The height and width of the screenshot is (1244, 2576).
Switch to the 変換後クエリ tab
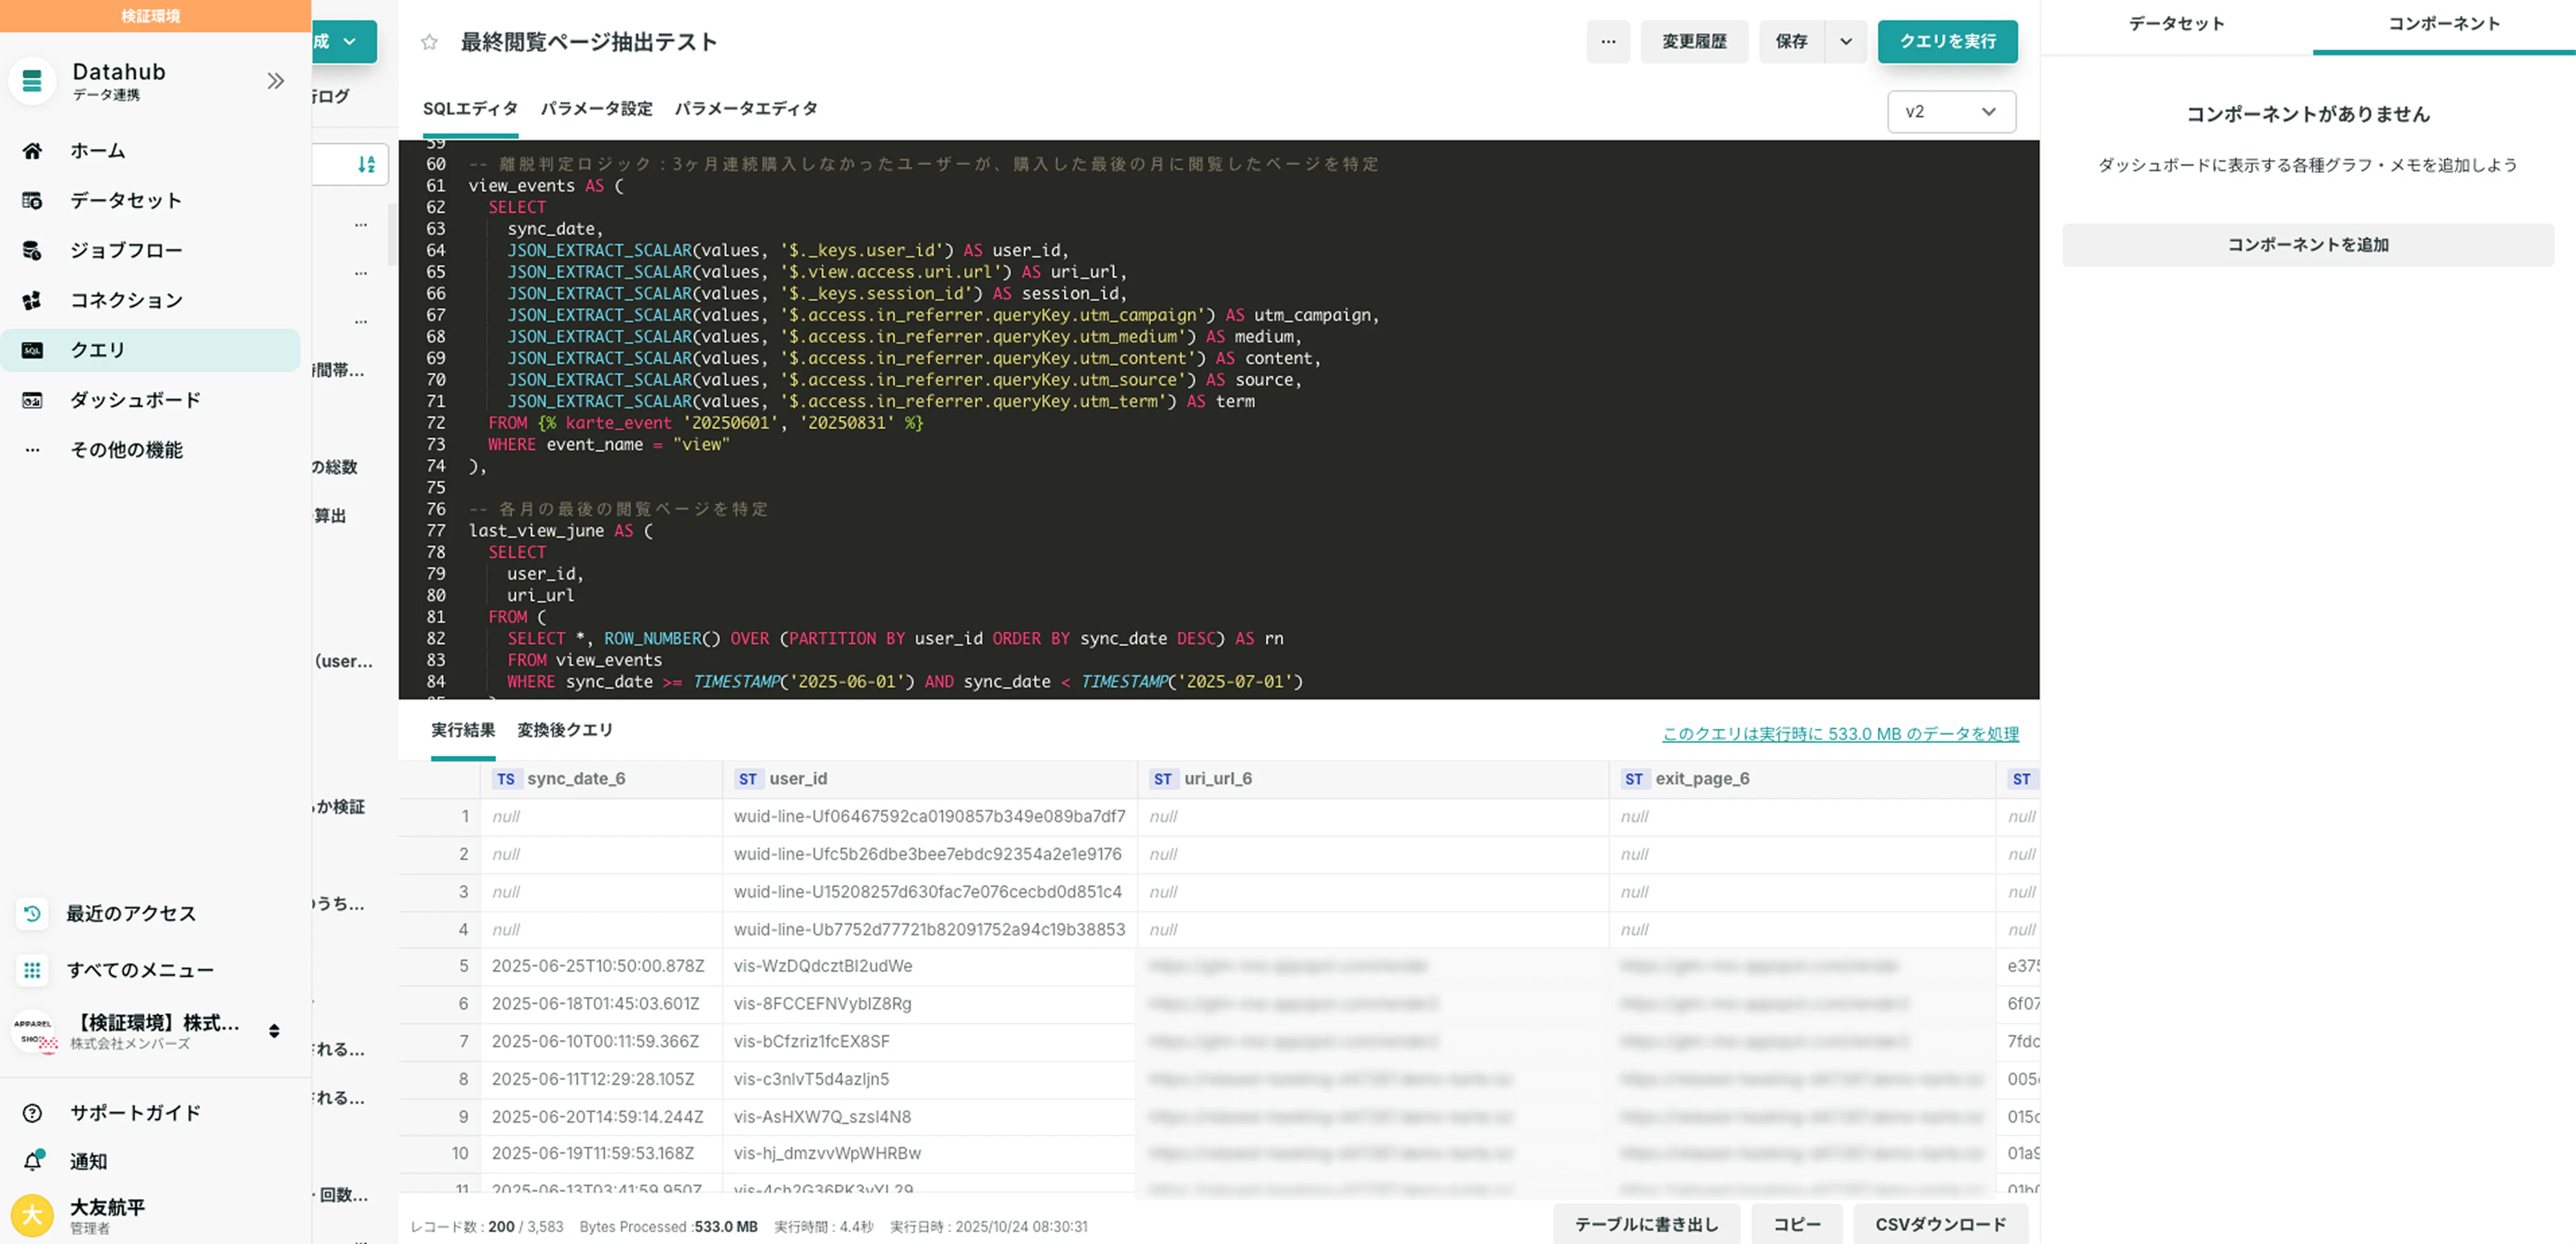564,730
